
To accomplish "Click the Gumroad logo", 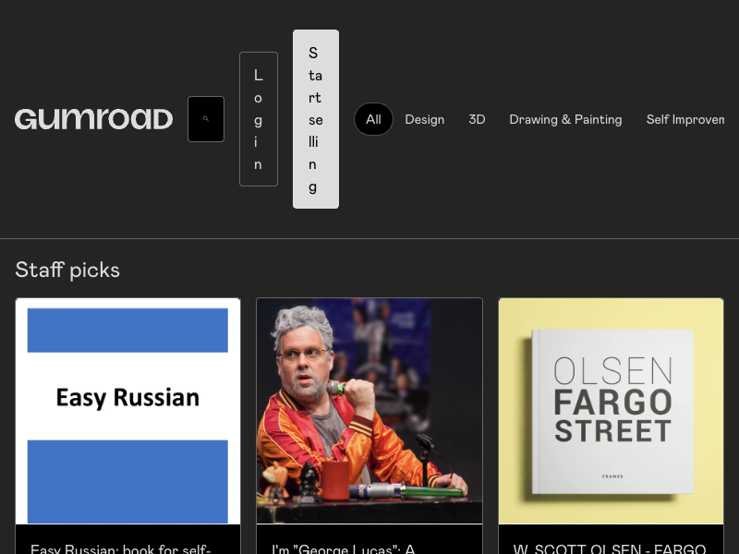I will point(94,119).
